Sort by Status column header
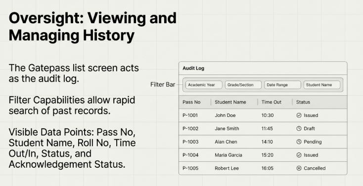The image size is (363, 186). pyautogui.click(x=303, y=102)
